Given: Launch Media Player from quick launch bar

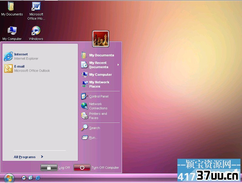Looking at the screenshot, I should pyautogui.click(x=24, y=178).
